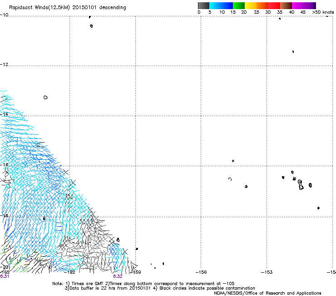Click the red 30-35 knots color band
Screen dimensions: 336x296
pos(274,5)
